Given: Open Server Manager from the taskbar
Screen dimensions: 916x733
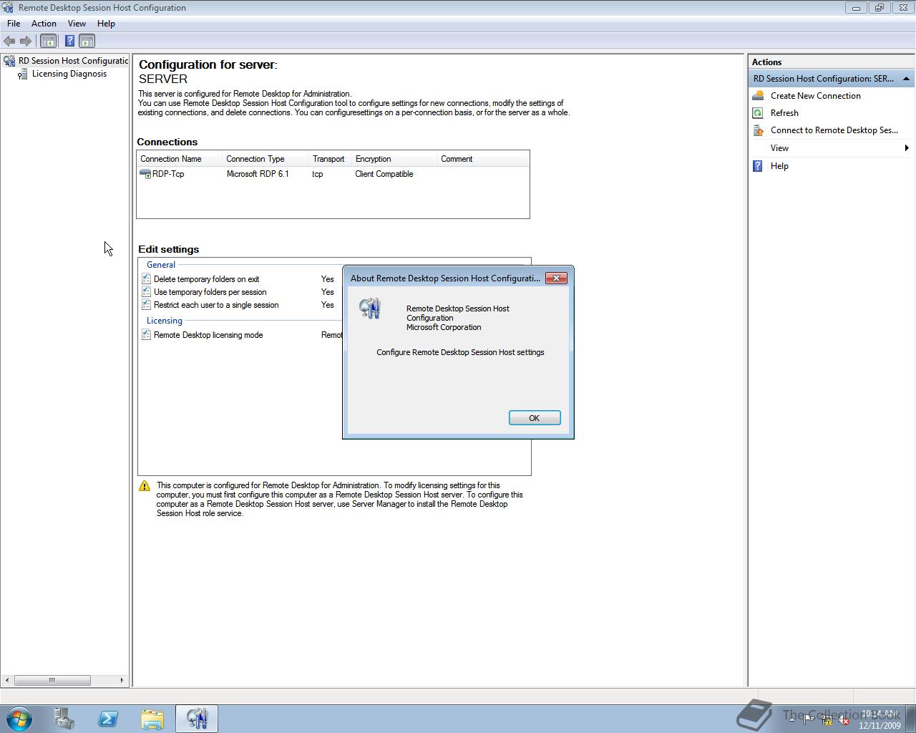Looking at the screenshot, I should tap(64, 719).
